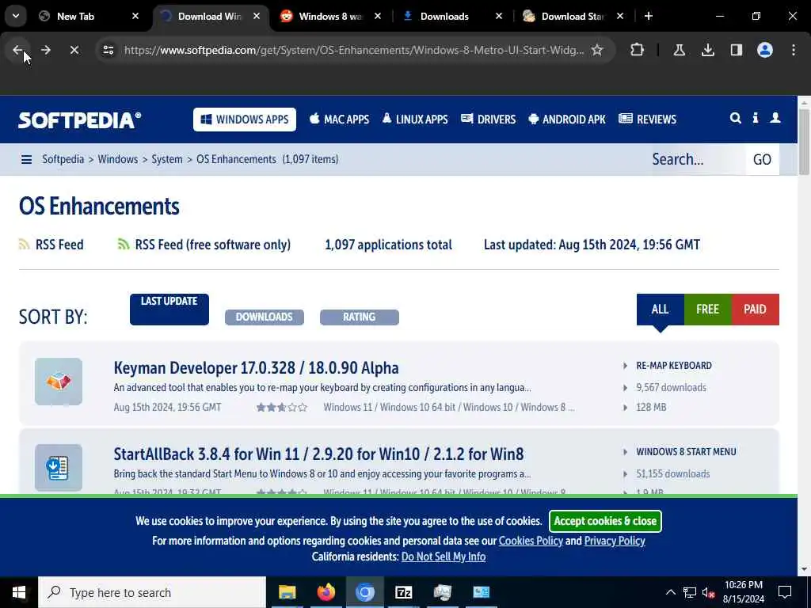Close the Windows 8 Reddit tab

tap(378, 16)
